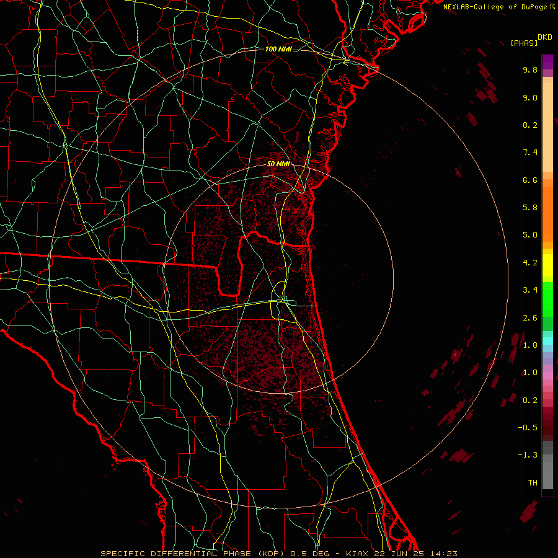Select the 3.4 value on the color scale
This screenshot has height=558, width=558.
[530, 290]
